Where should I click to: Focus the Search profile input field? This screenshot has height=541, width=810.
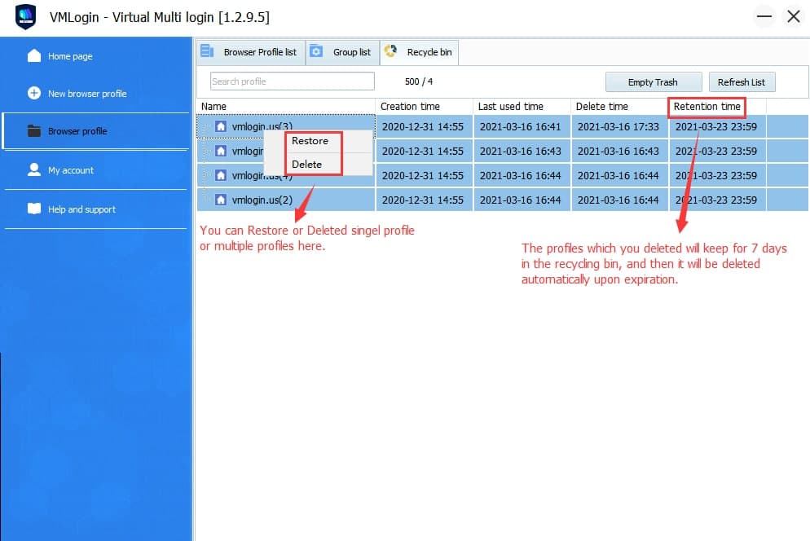(x=292, y=81)
